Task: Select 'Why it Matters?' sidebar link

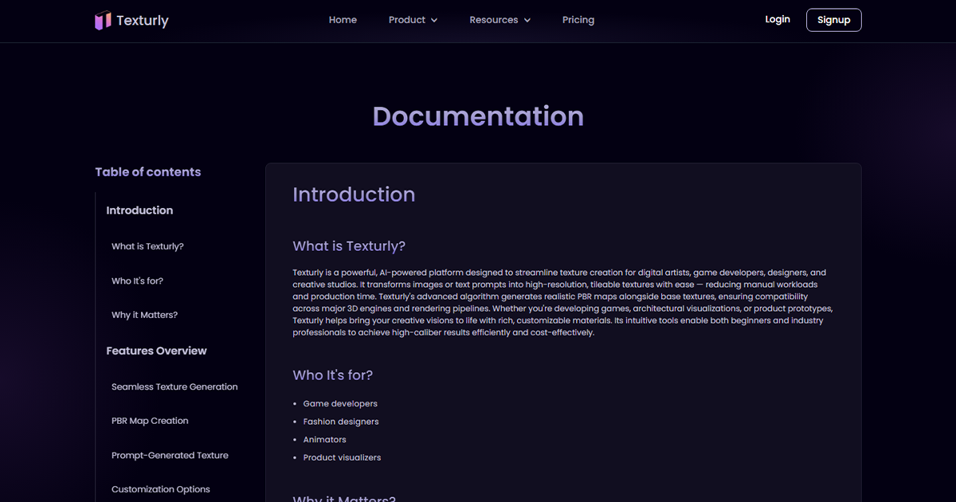Action: pyautogui.click(x=144, y=315)
